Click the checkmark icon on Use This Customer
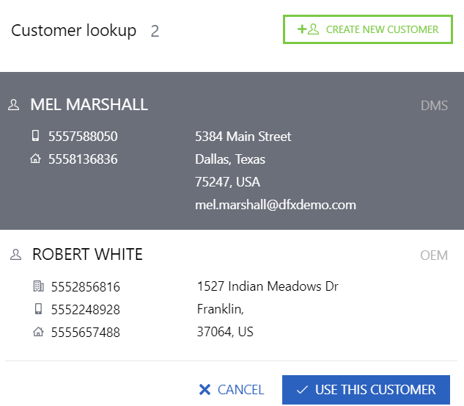The width and height of the screenshot is (464, 406). point(302,390)
